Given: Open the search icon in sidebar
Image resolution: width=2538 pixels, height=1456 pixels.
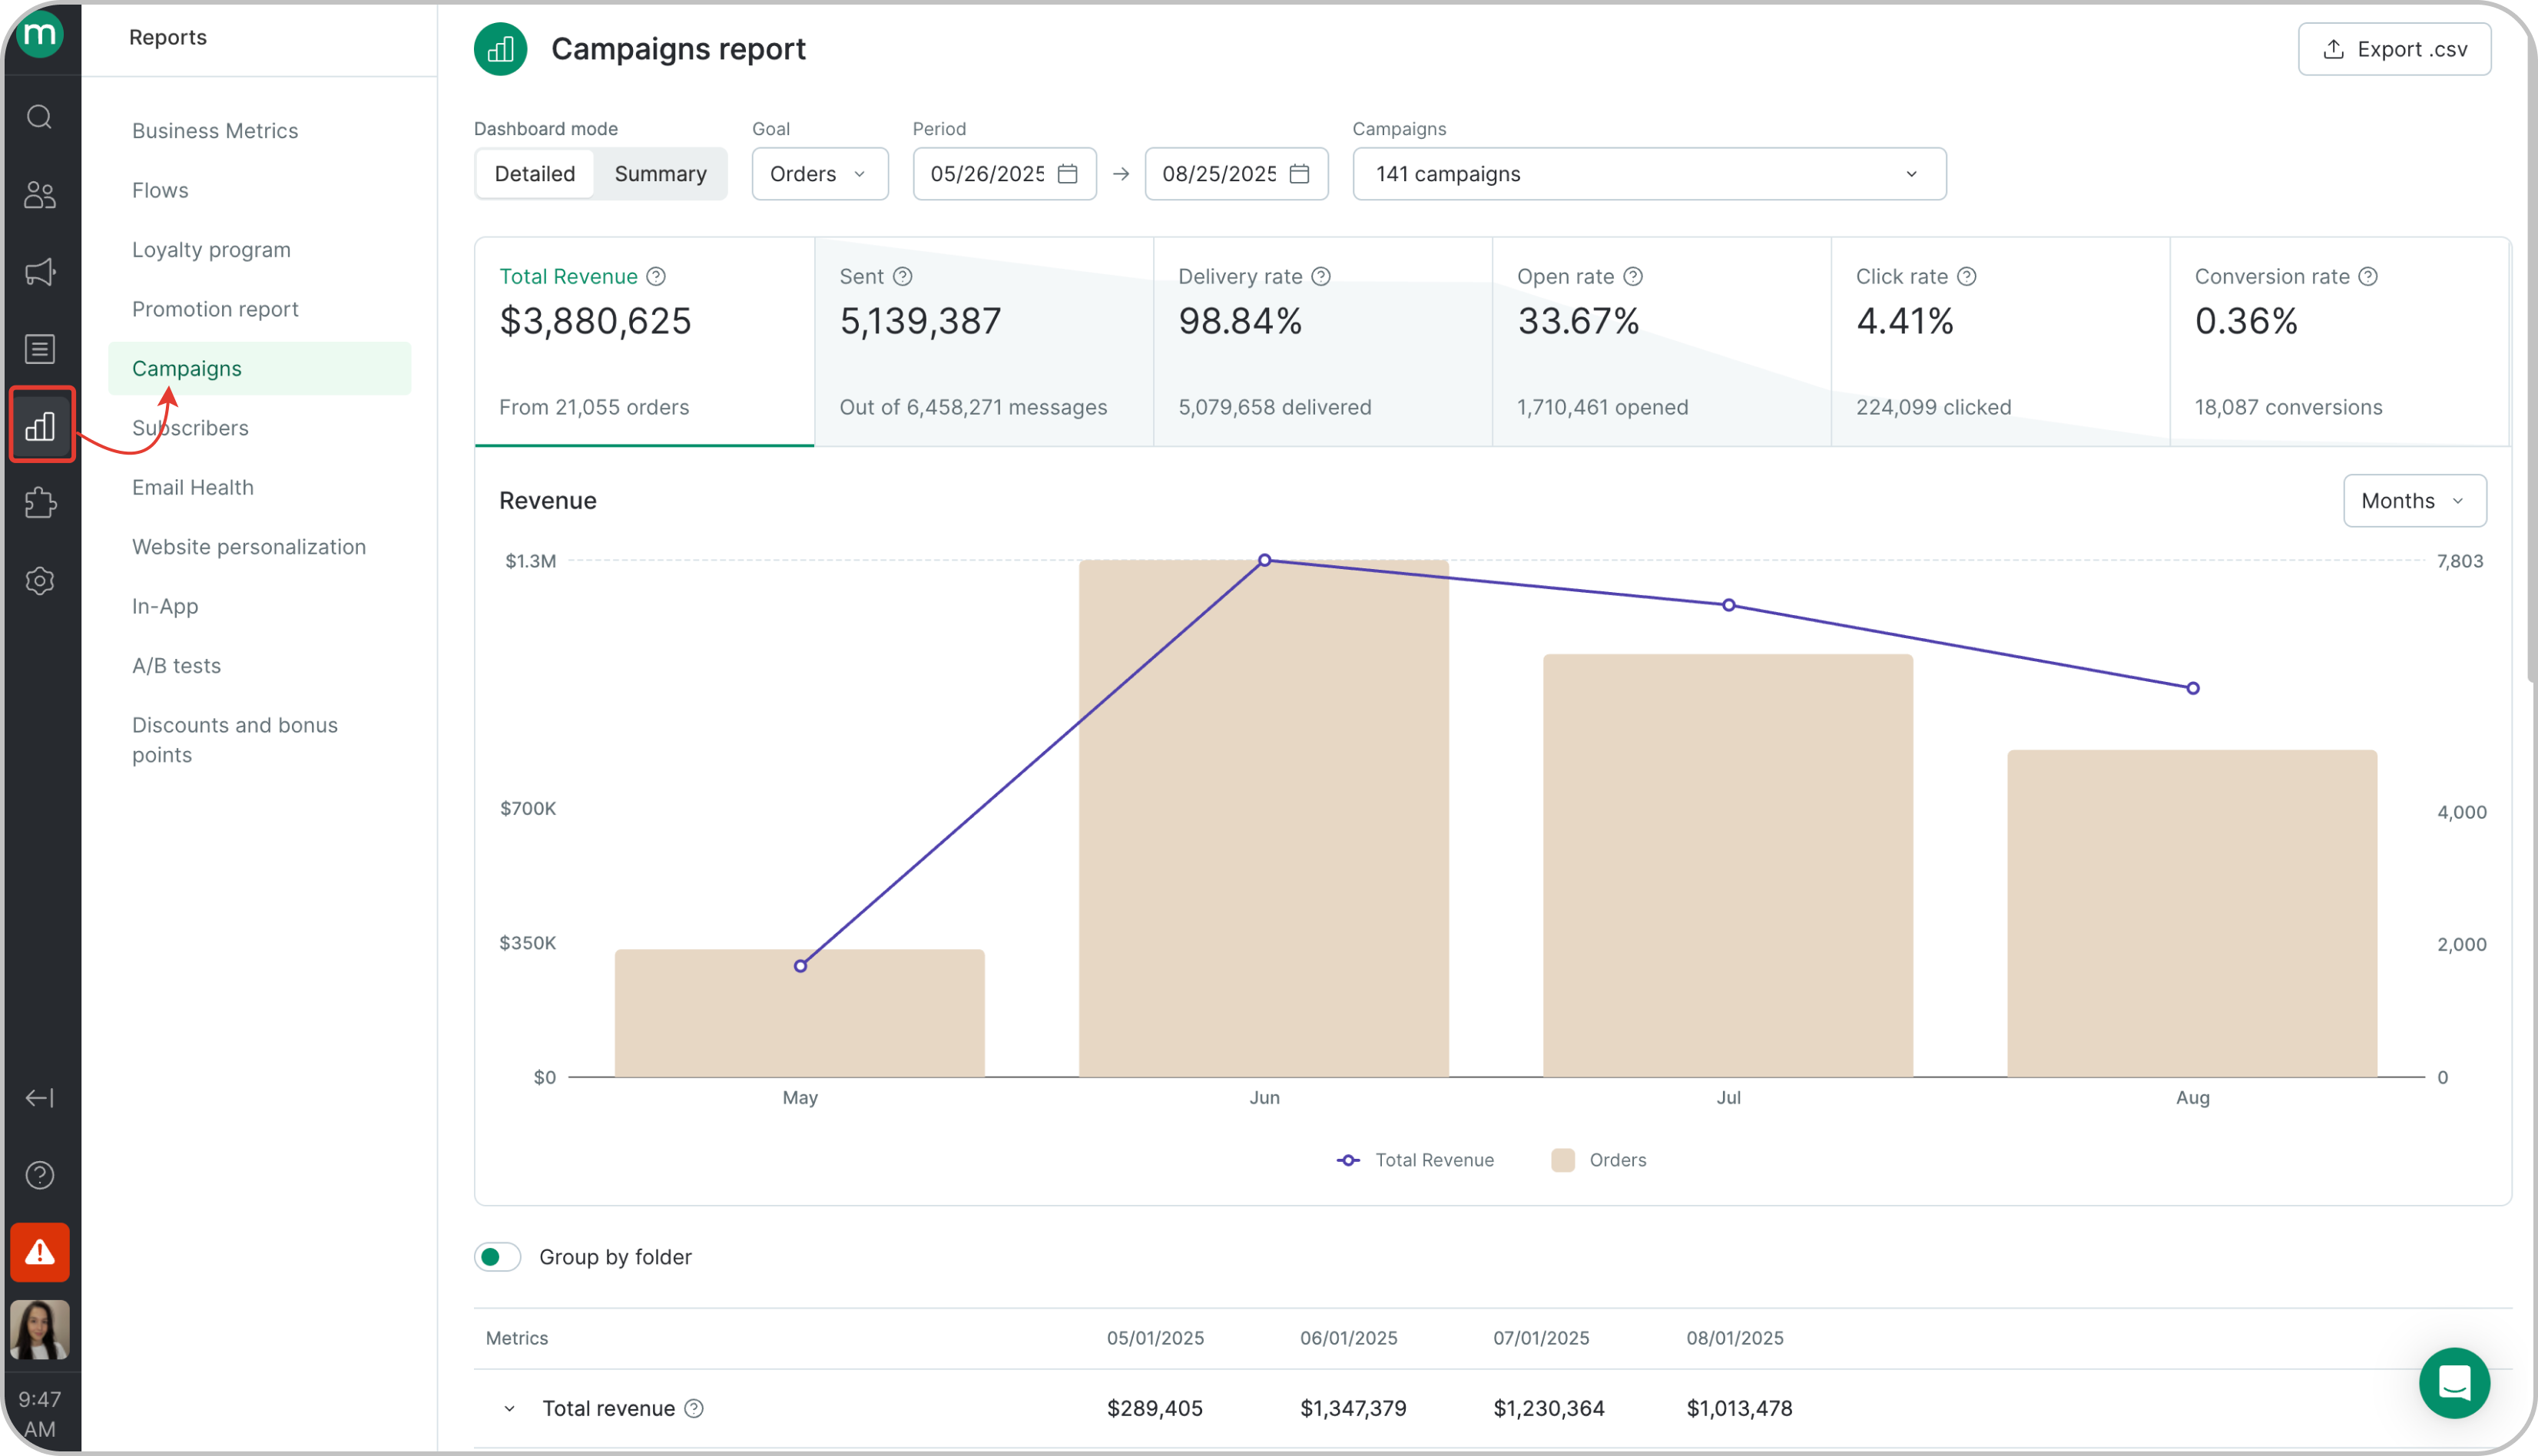Looking at the screenshot, I should tap(40, 117).
